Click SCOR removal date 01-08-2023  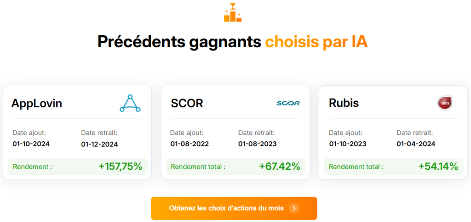(x=257, y=144)
